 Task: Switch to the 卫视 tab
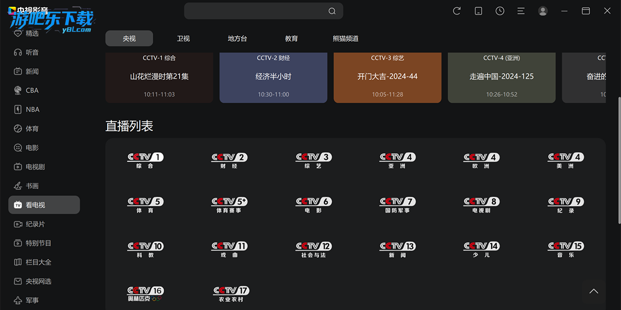coord(183,38)
